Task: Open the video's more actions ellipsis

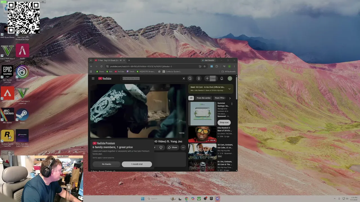Action: 183,147
